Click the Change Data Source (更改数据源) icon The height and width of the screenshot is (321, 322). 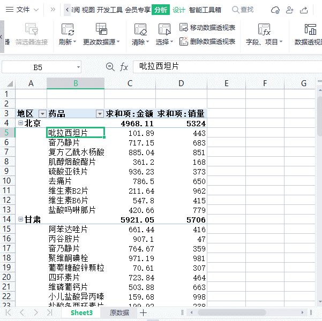click(x=101, y=30)
